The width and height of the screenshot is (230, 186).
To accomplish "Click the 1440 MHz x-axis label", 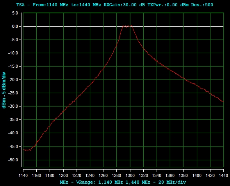I will click(223, 175).
